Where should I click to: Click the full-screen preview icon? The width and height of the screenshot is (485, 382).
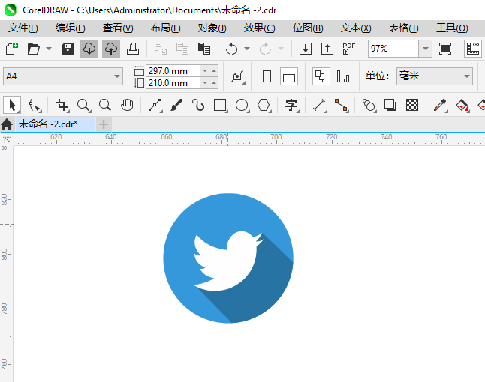tap(444, 49)
